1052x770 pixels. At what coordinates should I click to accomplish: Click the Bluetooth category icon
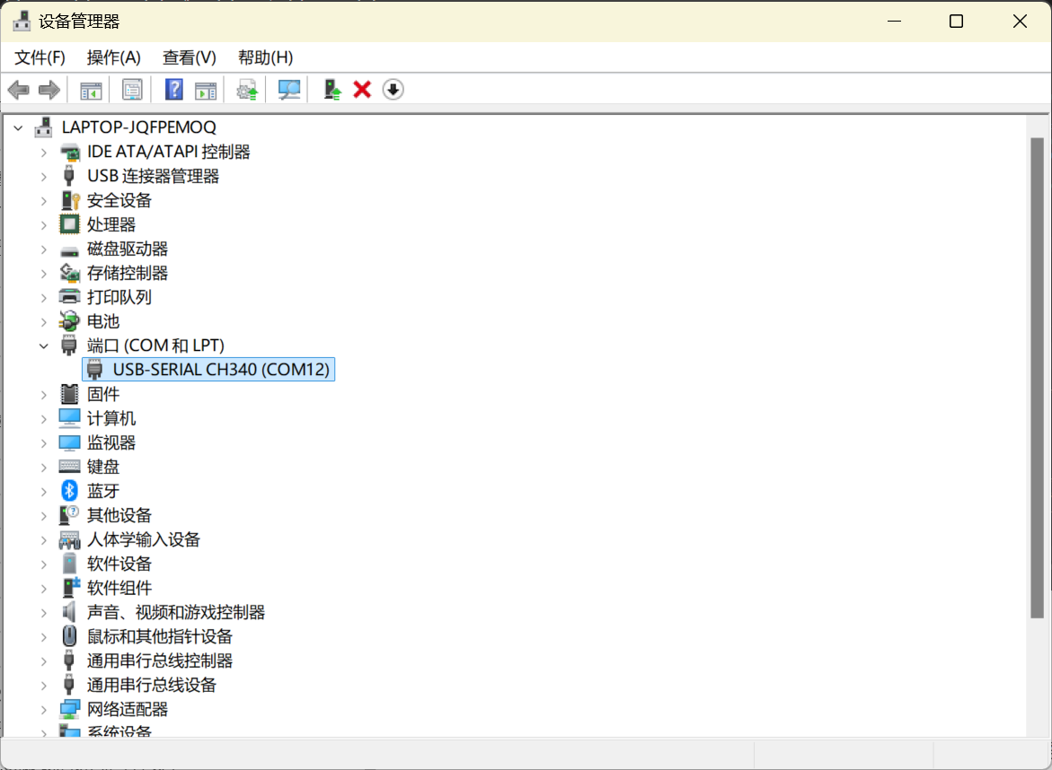tap(70, 491)
